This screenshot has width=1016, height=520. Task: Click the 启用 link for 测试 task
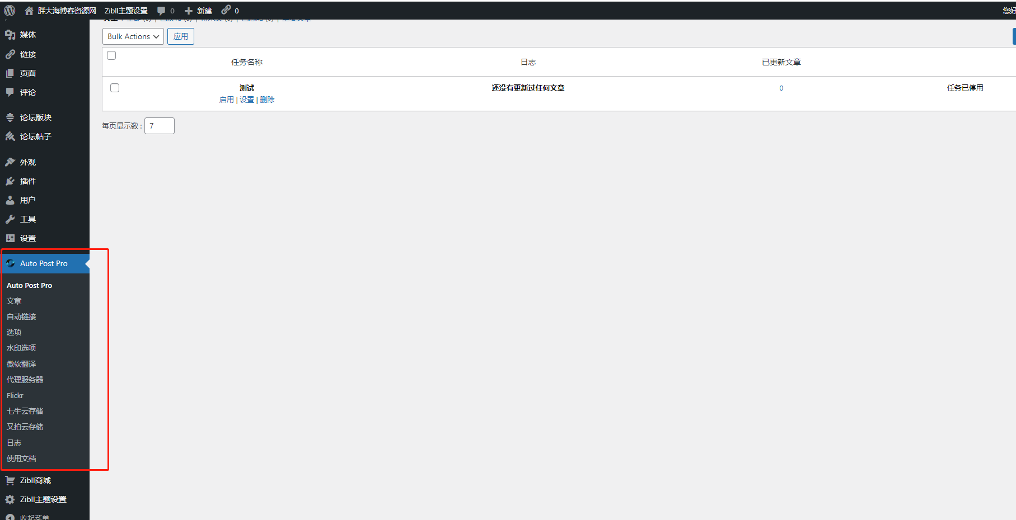click(227, 100)
